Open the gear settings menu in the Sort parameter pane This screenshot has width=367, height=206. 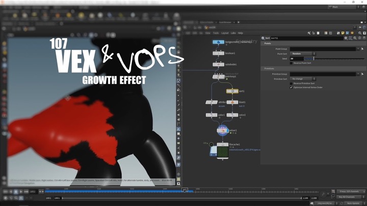(x=346, y=38)
